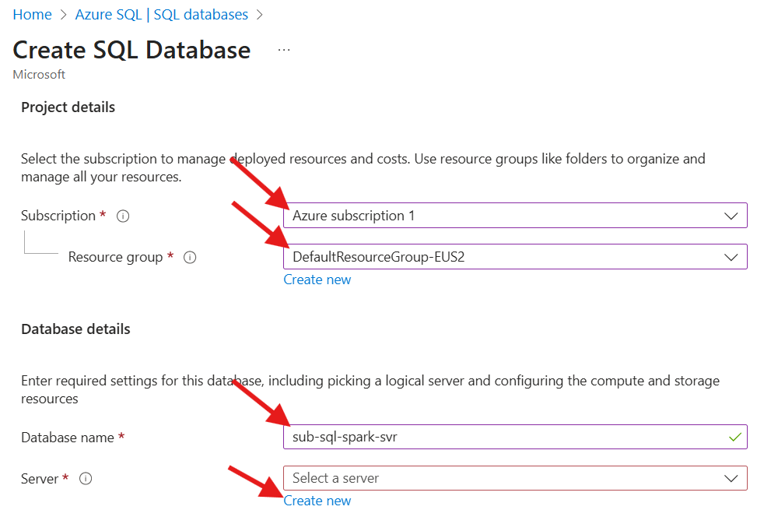764x517 pixels.
Task: Go to the Home breadcrumb
Action: pyautogui.click(x=32, y=15)
